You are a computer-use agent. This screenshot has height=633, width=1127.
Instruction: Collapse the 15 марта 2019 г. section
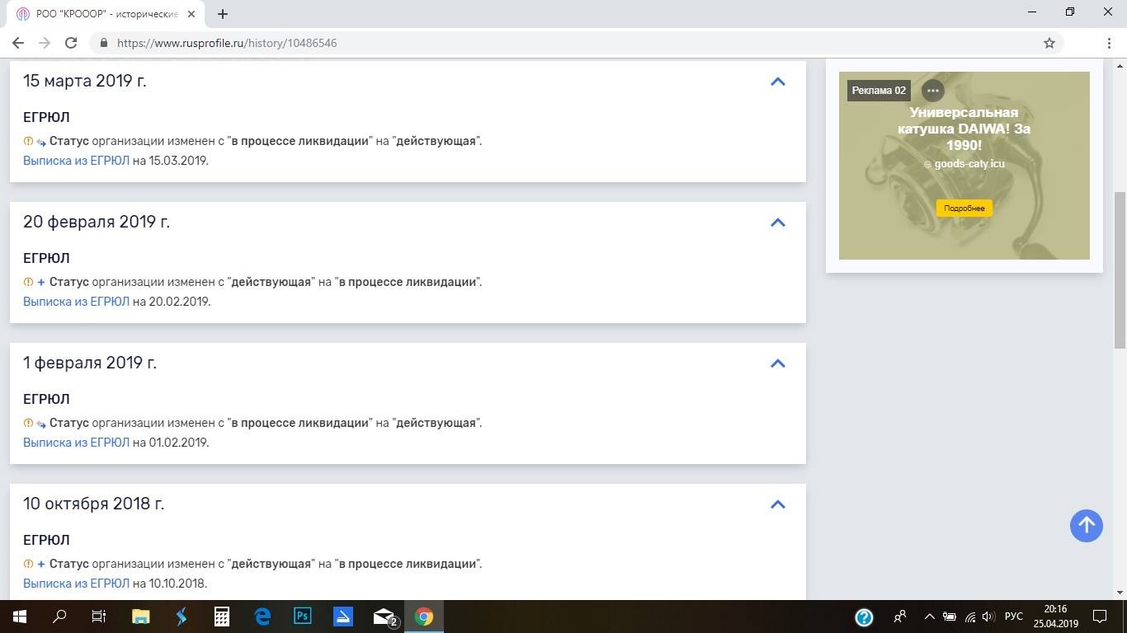pyautogui.click(x=777, y=82)
